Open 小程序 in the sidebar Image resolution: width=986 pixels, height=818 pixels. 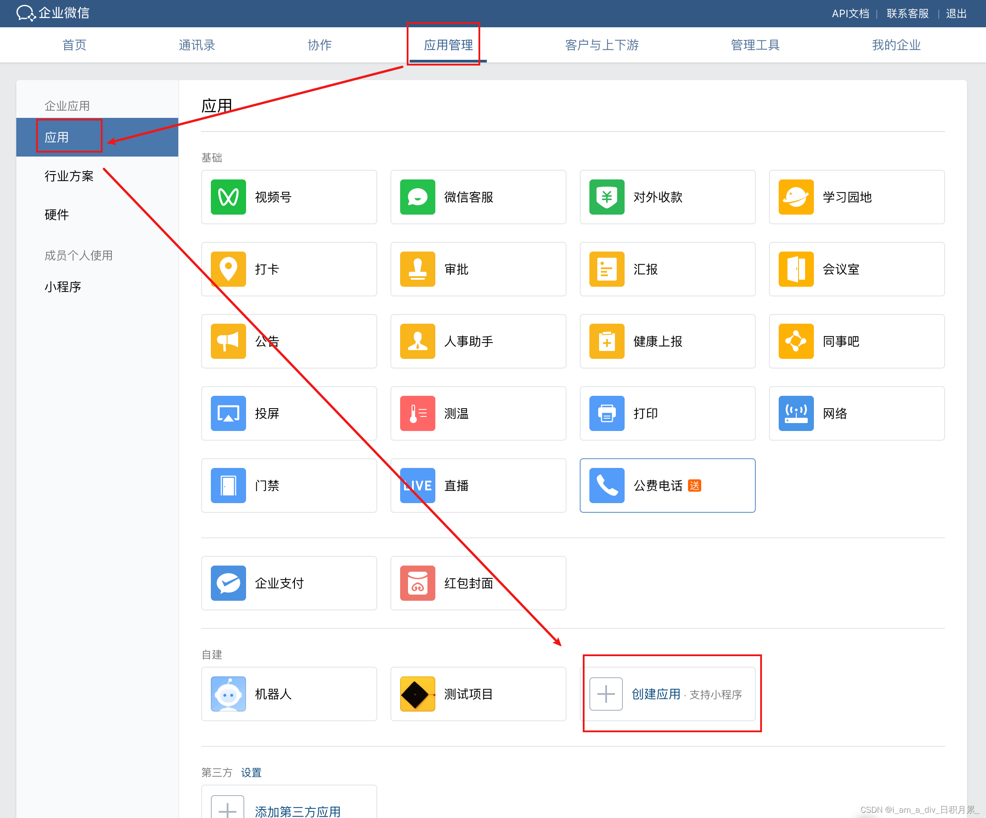click(63, 287)
